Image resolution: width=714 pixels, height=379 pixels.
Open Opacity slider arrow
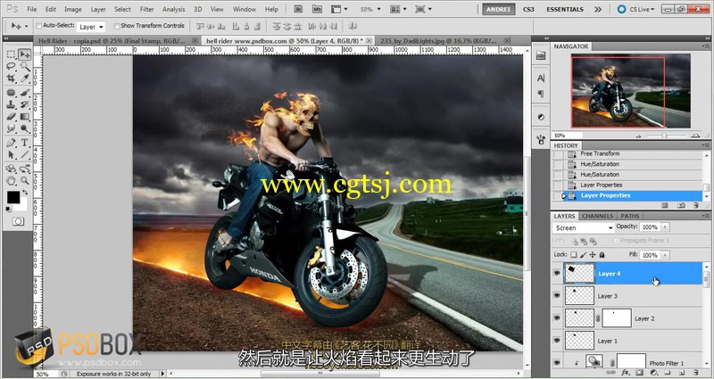click(665, 227)
